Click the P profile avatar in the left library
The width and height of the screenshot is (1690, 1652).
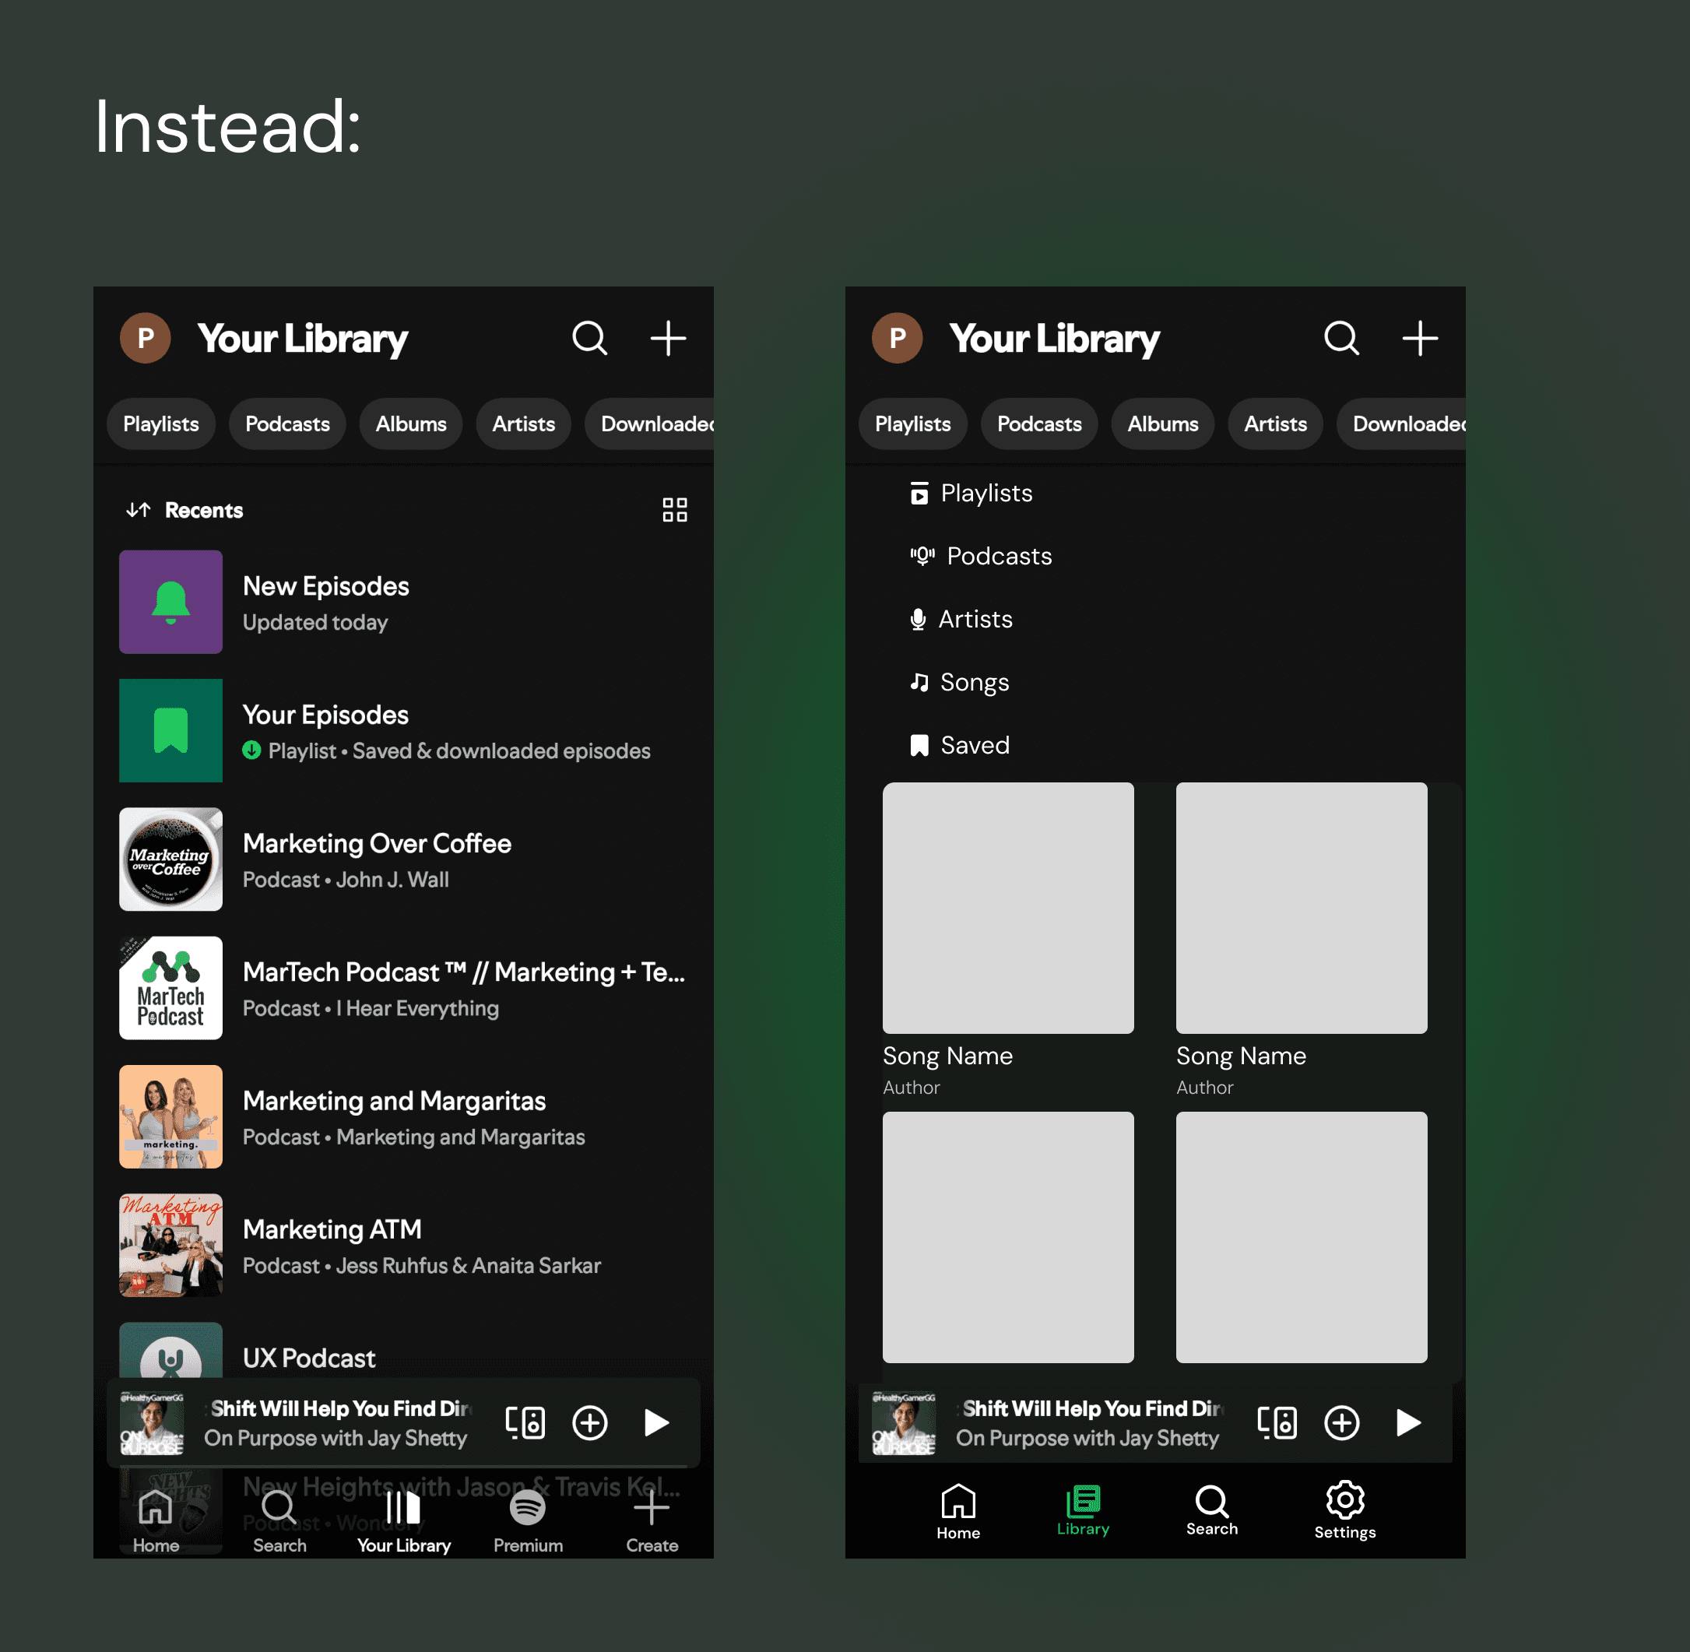145,339
